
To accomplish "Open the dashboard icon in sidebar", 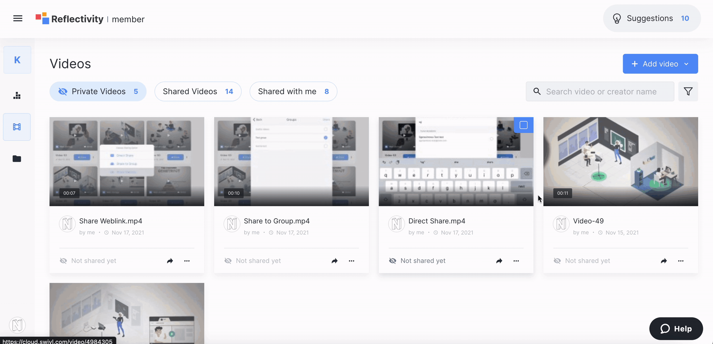I will [x=17, y=96].
